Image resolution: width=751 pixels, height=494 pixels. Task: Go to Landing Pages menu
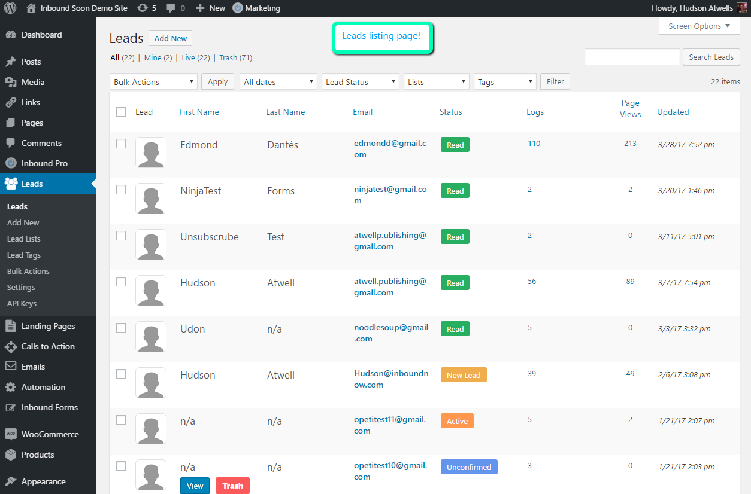point(48,326)
